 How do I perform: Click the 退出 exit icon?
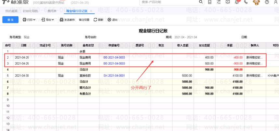point(110,20)
